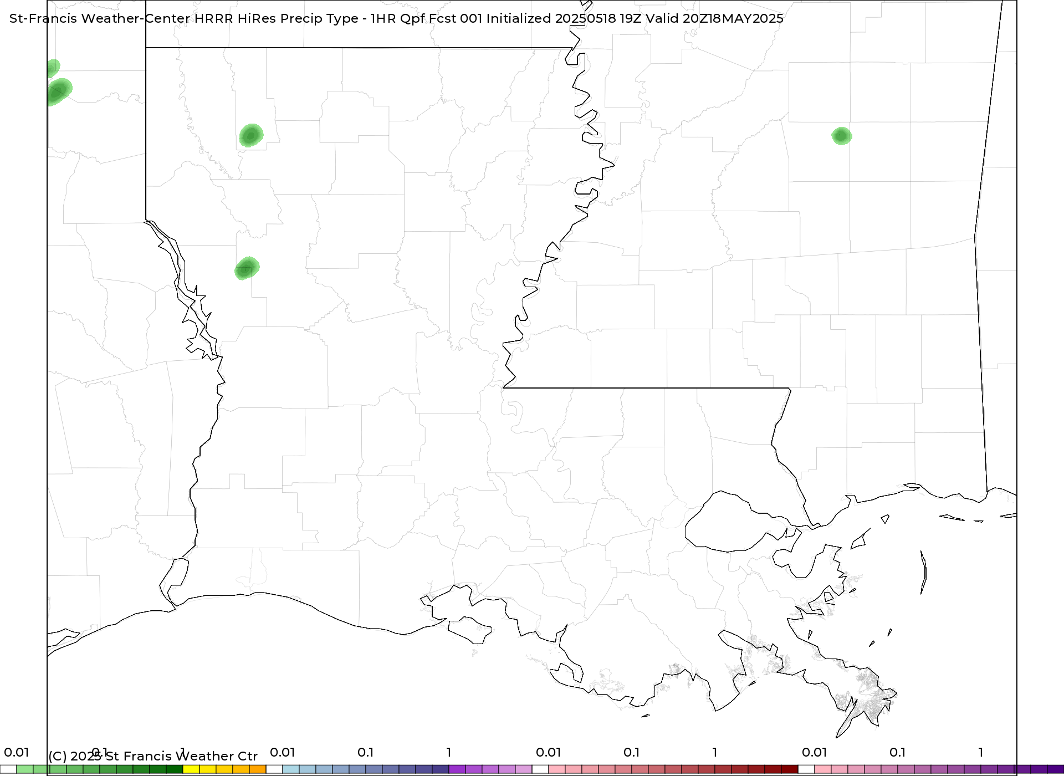Viewport: 1064px width, 776px height.
Task: Select the lightest blue legend swatch
Action: [291, 769]
